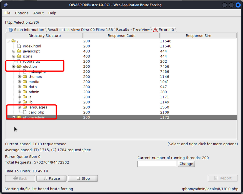Select the Results - Tree View tab
This screenshot has height=194, width=243.
pos(133,29)
